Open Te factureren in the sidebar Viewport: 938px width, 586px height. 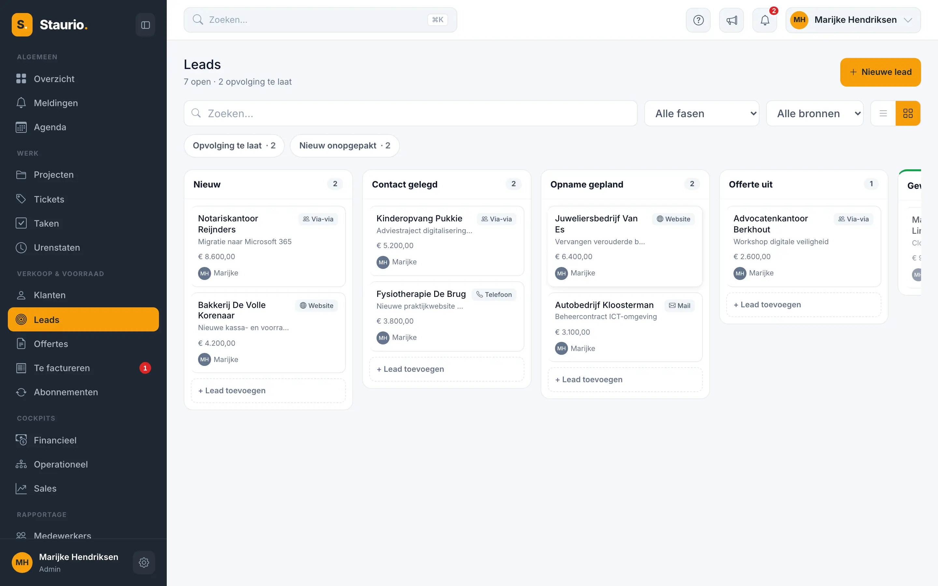pos(83,368)
